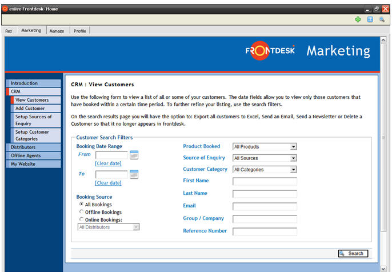Click the eviivo Frontdesk title bar logo
The width and height of the screenshot is (392, 272).
(x=5, y=10)
